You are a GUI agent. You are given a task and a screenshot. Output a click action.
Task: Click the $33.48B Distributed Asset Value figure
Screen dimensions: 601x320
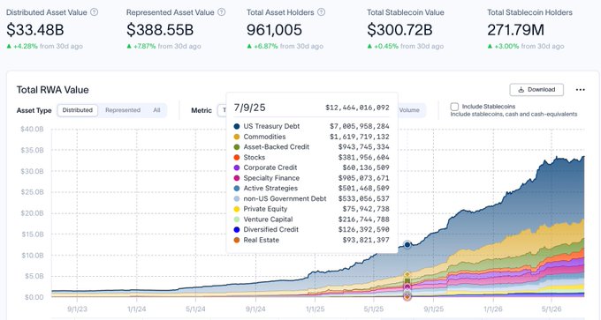click(x=34, y=30)
